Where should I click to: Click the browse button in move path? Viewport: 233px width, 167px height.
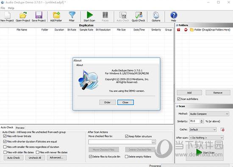pyautogui.click(x=153, y=142)
